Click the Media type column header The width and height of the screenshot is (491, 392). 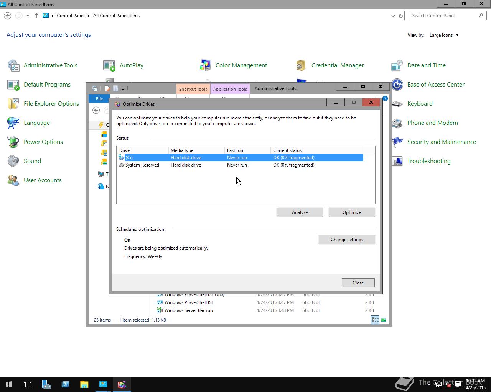[x=196, y=150]
